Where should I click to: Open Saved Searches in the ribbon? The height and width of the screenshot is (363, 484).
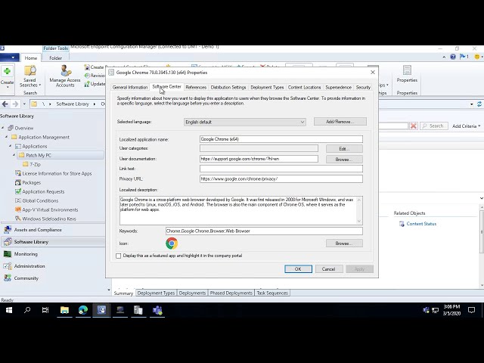(x=30, y=76)
